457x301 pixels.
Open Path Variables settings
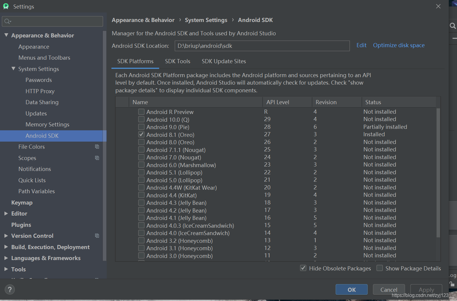click(37, 191)
